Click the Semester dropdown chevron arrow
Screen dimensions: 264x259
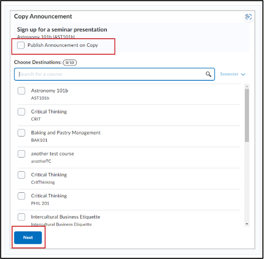(243, 74)
